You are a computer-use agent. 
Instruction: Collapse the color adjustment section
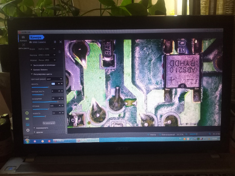[42, 74]
